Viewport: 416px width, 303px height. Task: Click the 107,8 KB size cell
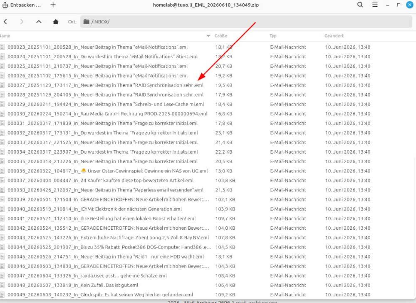(225, 238)
